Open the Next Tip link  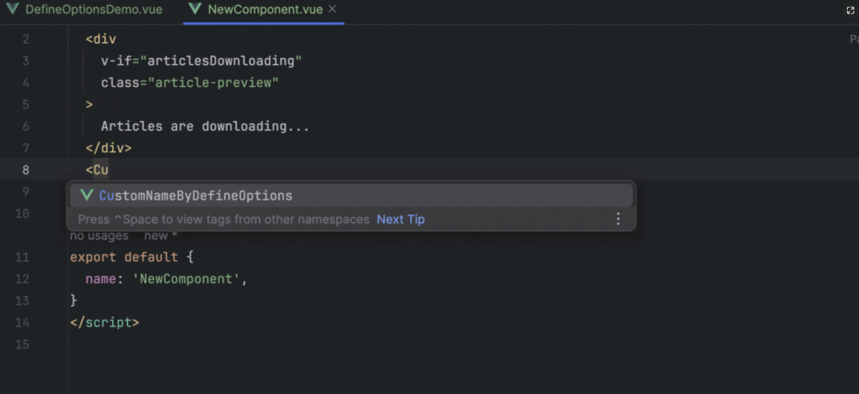pyautogui.click(x=401, y=220)
